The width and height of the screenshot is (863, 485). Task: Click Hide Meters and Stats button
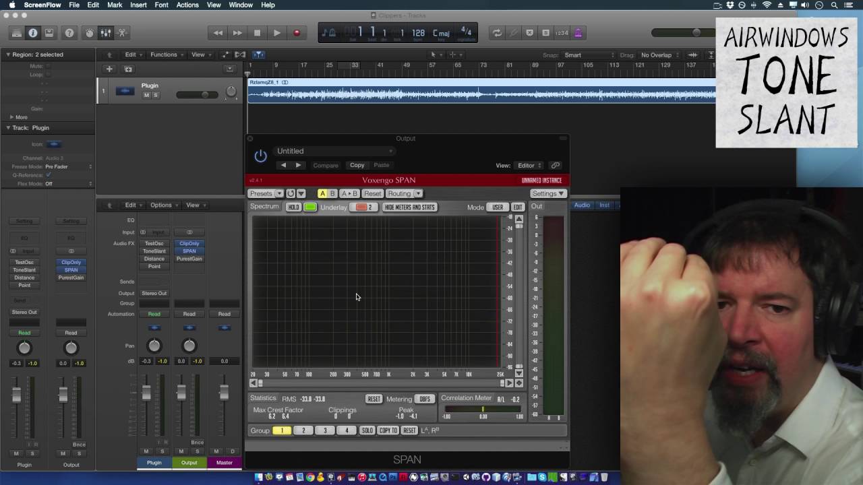coord(409,207)
